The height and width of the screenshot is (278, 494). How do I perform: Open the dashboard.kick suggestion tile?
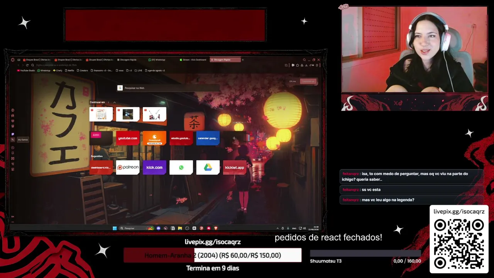(101, 168)
